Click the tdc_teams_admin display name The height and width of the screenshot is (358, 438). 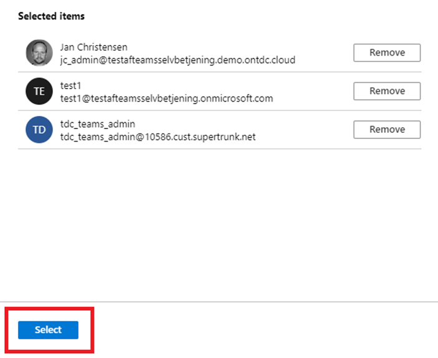click(x=98, y=124)
